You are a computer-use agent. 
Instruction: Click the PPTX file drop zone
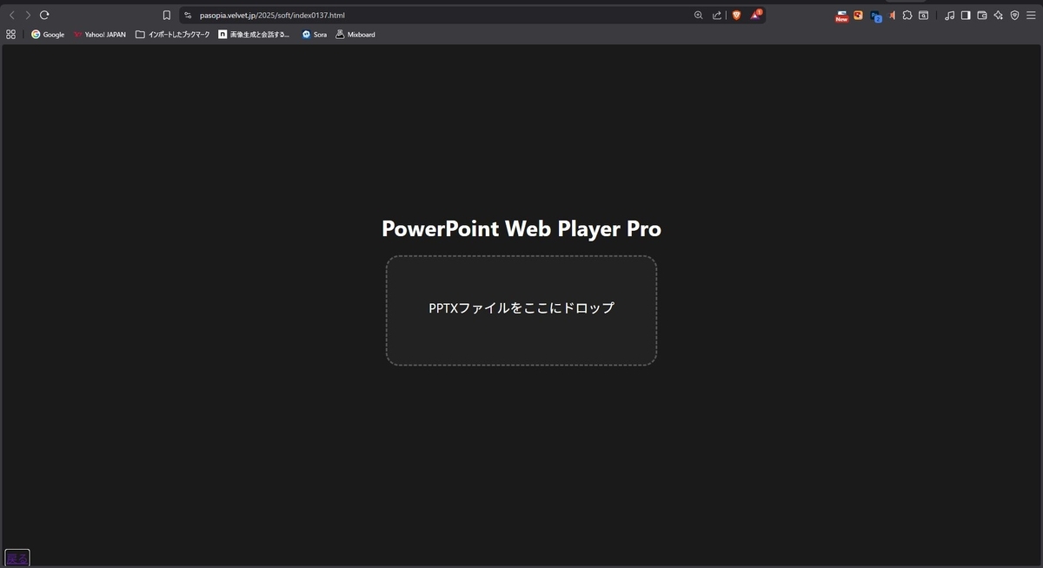point(521,310)
